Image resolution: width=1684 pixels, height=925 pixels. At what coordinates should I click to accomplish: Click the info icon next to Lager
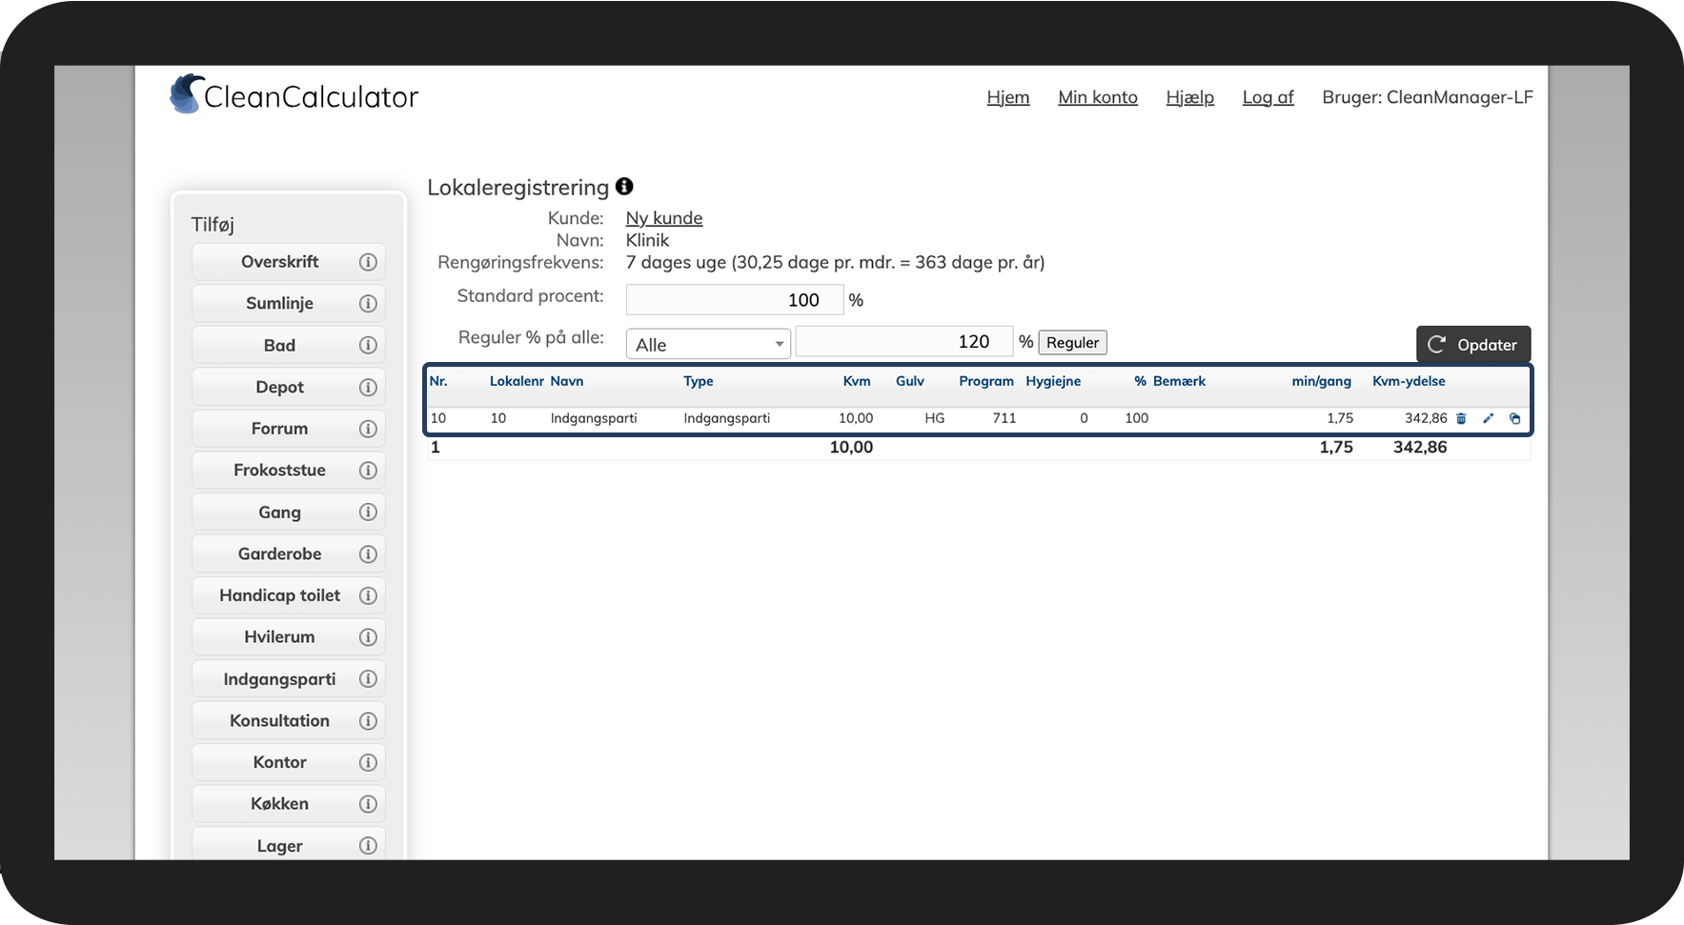point(368,846)
